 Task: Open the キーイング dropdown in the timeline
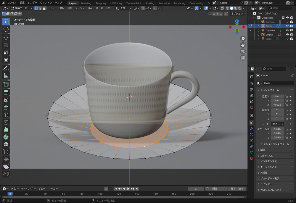[x=28, y=188]
